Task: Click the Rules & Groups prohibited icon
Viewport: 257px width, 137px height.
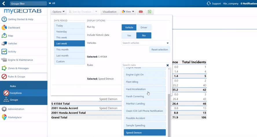Action: tap(4, 76)
